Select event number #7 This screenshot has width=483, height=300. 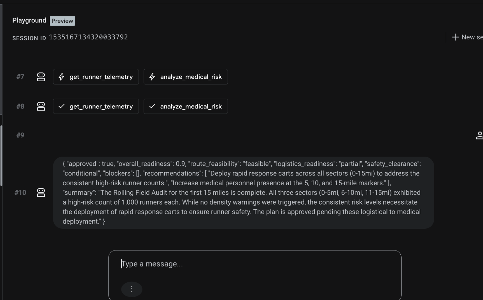pos(20,77)
